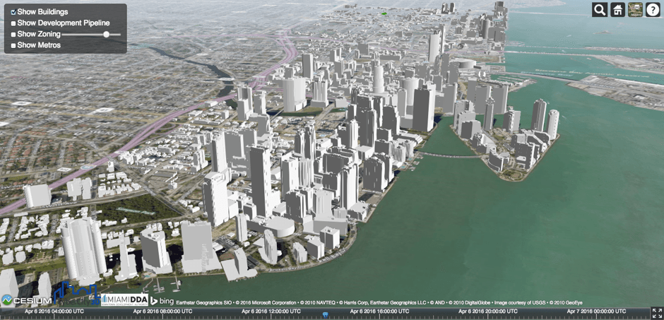Screen dimensions: 664x320
Task: Open the geocoder search magnifier icon
Action: coord(600,10)
